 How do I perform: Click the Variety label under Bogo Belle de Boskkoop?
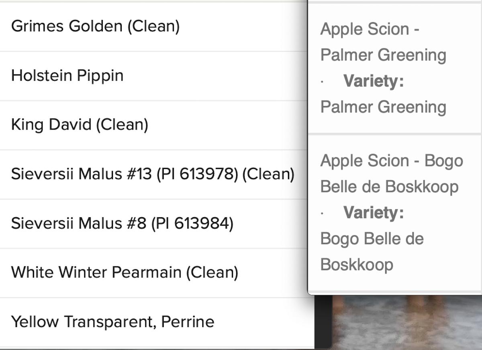click(x=374, y=212)
